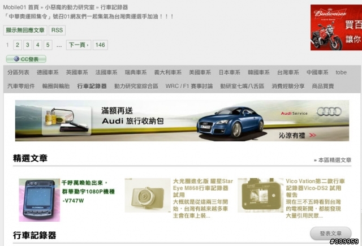Select 美國車系 category
Screen dimensions: 362x246
(200, 72)
